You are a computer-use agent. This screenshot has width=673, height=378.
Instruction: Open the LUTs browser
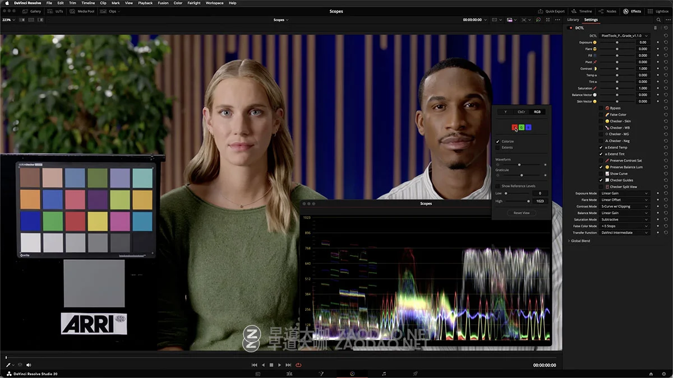(55, 11)
